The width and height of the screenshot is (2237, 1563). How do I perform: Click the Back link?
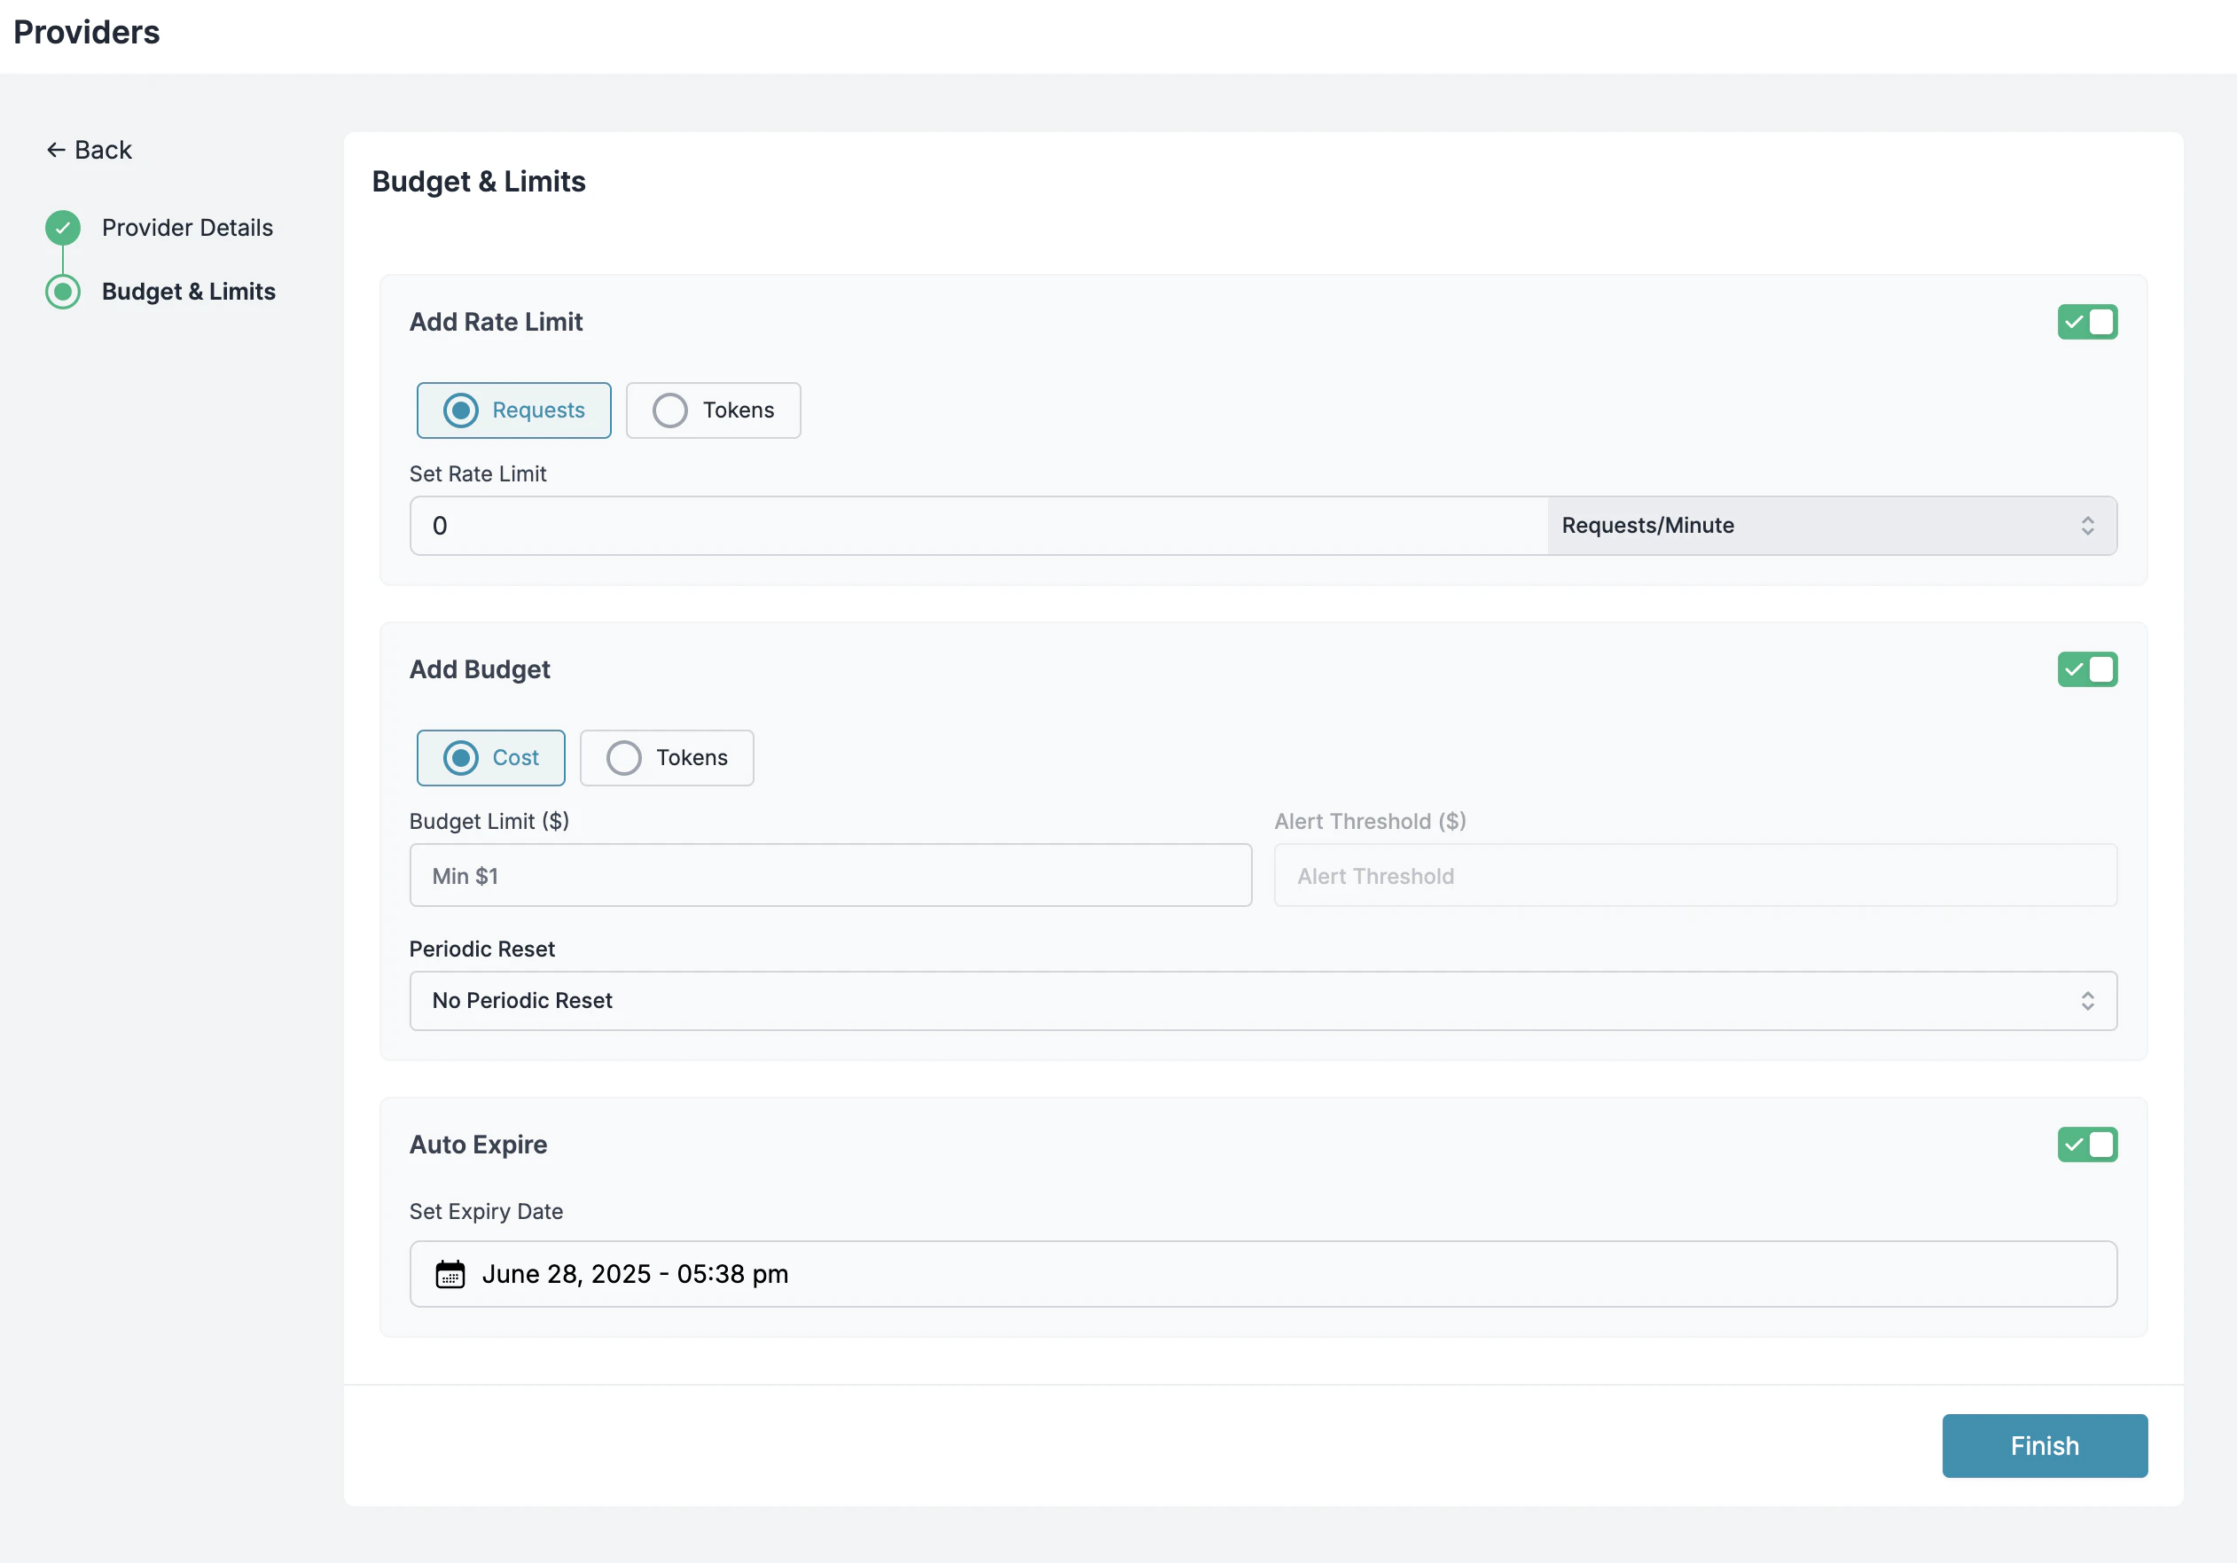coord(89,149)
